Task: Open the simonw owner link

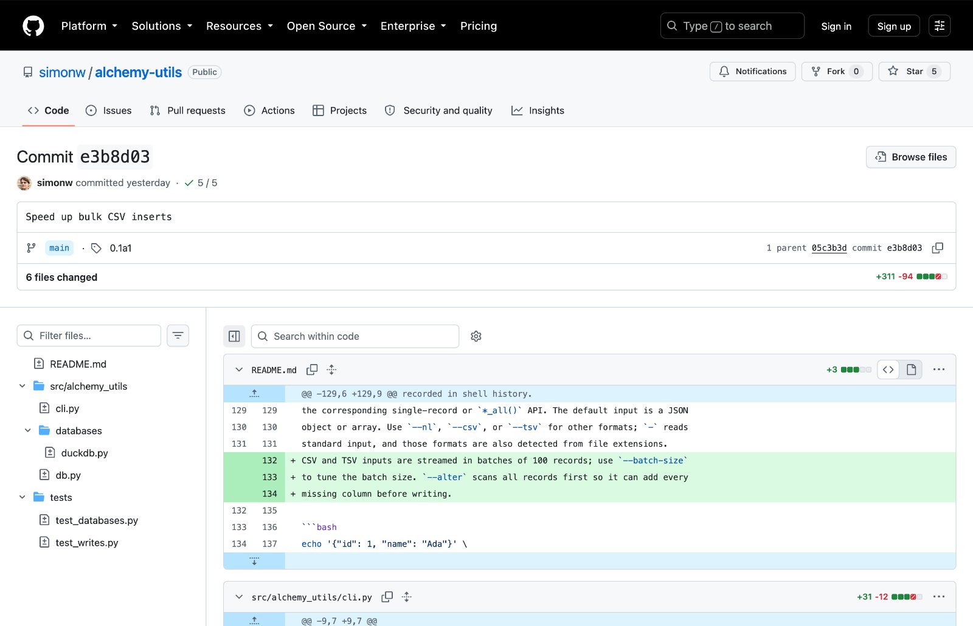Action: click(63, 72)
